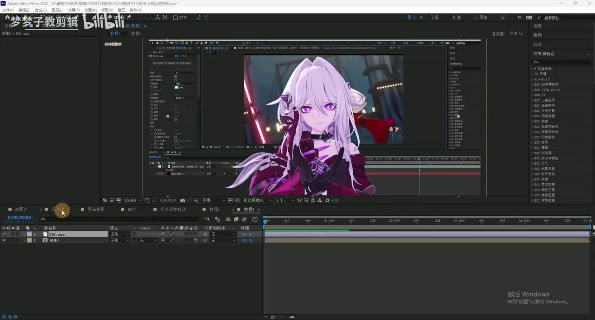The image size is (595, 320).
Task: Toggle the transparency grid icon
Action: click(237, 200)
